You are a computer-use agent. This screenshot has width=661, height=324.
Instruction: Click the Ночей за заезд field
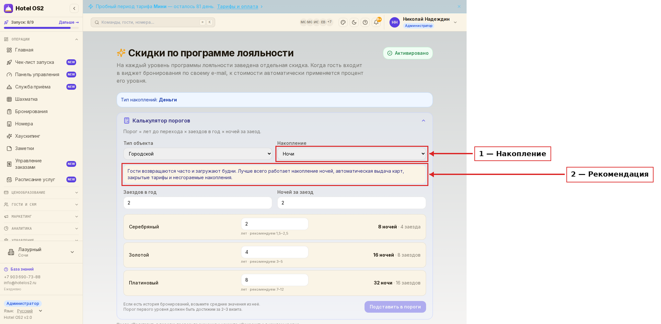[x=352, y=203]
